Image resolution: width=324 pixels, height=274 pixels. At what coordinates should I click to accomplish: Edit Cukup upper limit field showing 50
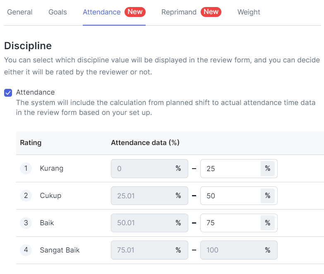[x=239, y=196]
